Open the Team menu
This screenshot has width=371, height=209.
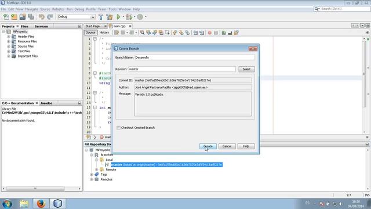click(102, 9)
